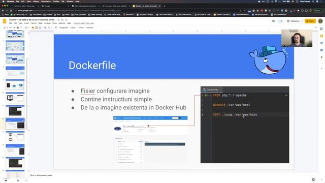Click the Docker Hub screenshot image on slide
The image size is (325, 183).
150,139
